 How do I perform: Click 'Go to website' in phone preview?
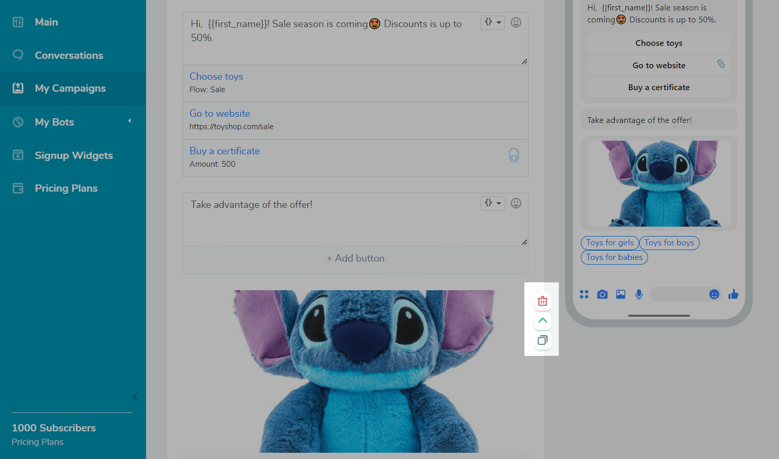point(659,65)
